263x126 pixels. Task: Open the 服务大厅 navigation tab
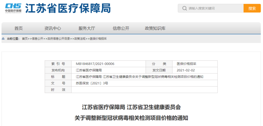[x=87, y=28]
